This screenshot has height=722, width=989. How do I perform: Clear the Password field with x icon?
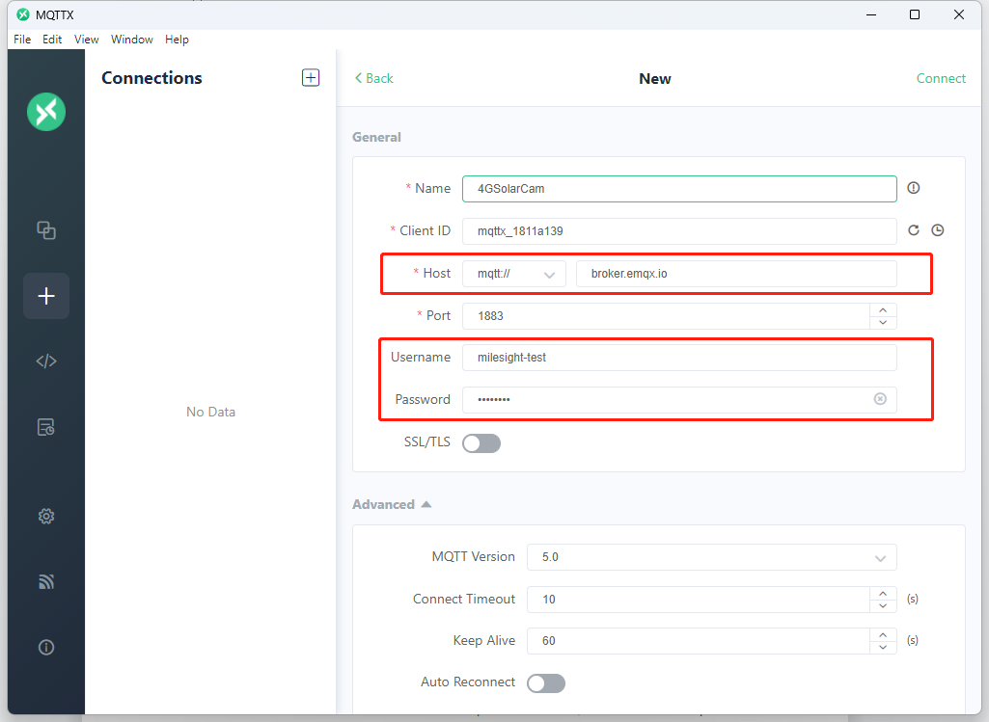(x=880, y=399)
